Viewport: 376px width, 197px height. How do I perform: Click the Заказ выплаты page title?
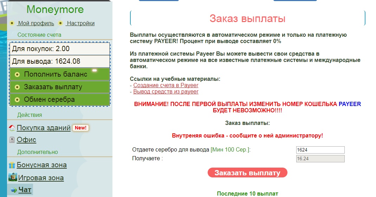(x=247, y=19)
